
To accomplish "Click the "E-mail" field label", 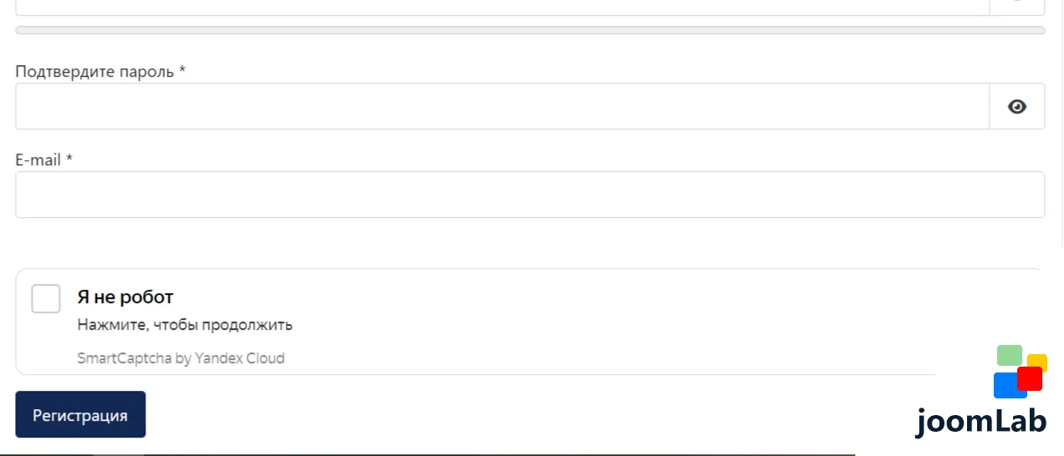I will click(38, 160).
